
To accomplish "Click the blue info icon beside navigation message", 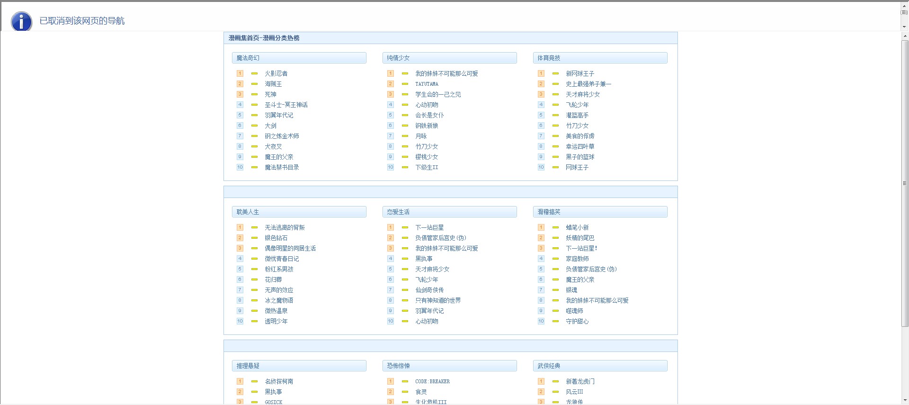I will click(21, 21).
